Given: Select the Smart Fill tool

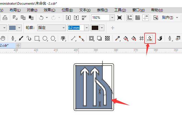Looking at the screenshot, I should tap(150, 38).
